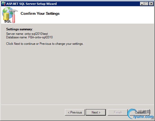Viewport: 155px width, 121px height.
Task: Click the disabled Finish button
Action: (x=118, y=112)
